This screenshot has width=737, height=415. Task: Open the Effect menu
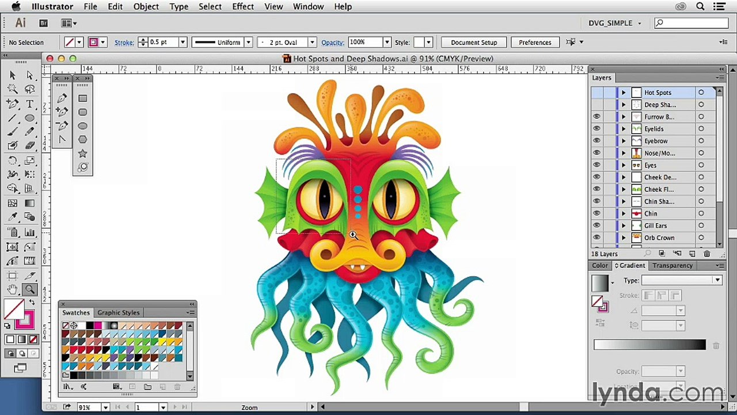click(x=243, y=6)
